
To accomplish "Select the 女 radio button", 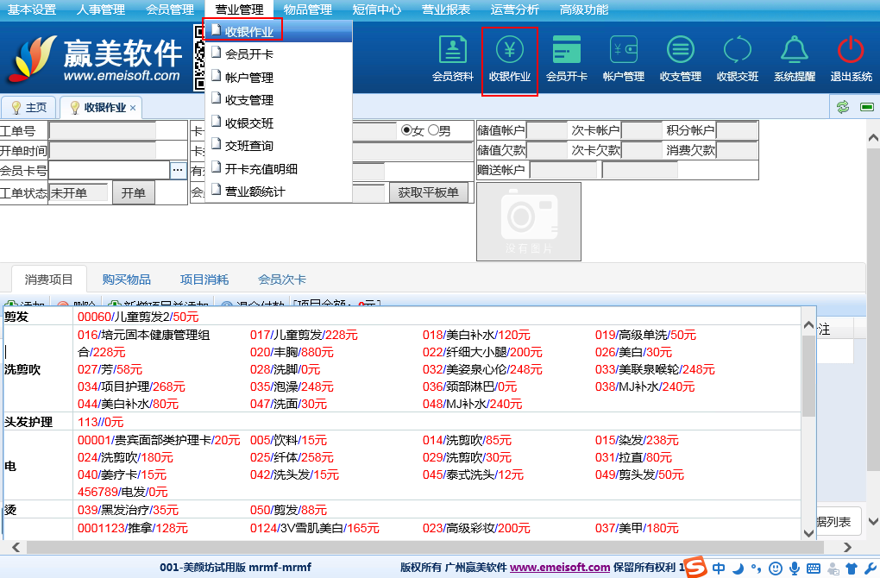I will [406, 131].
